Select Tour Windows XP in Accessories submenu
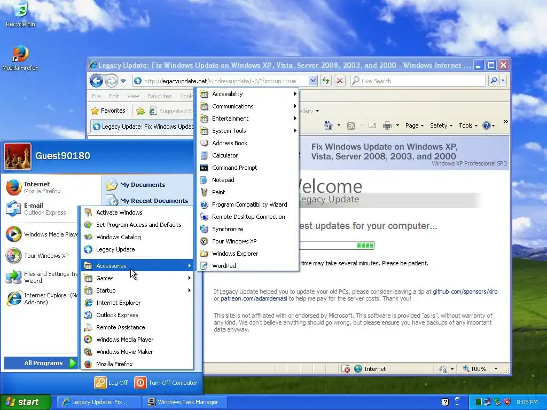Image resolution: width=547 pixels, height=410 pixels. pyautogui.click(x=248, y=241)
